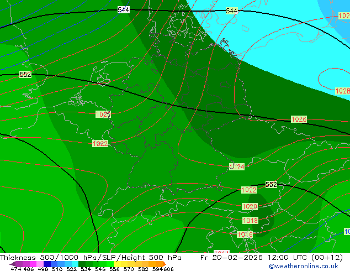Click the legend value 522

71,269
